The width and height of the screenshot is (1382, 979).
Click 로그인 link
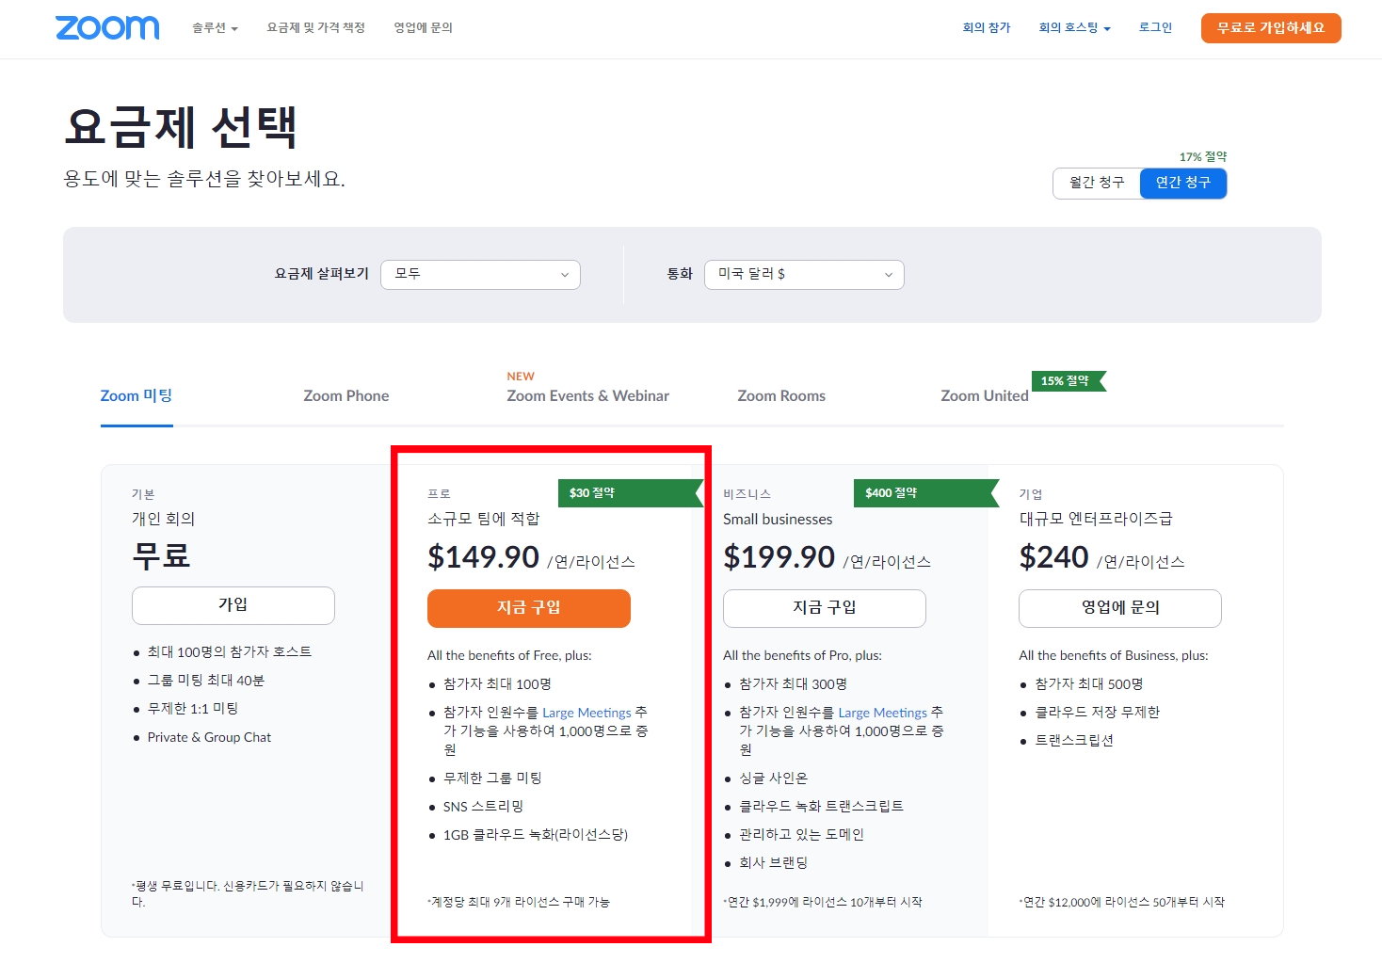[1155, 28]
